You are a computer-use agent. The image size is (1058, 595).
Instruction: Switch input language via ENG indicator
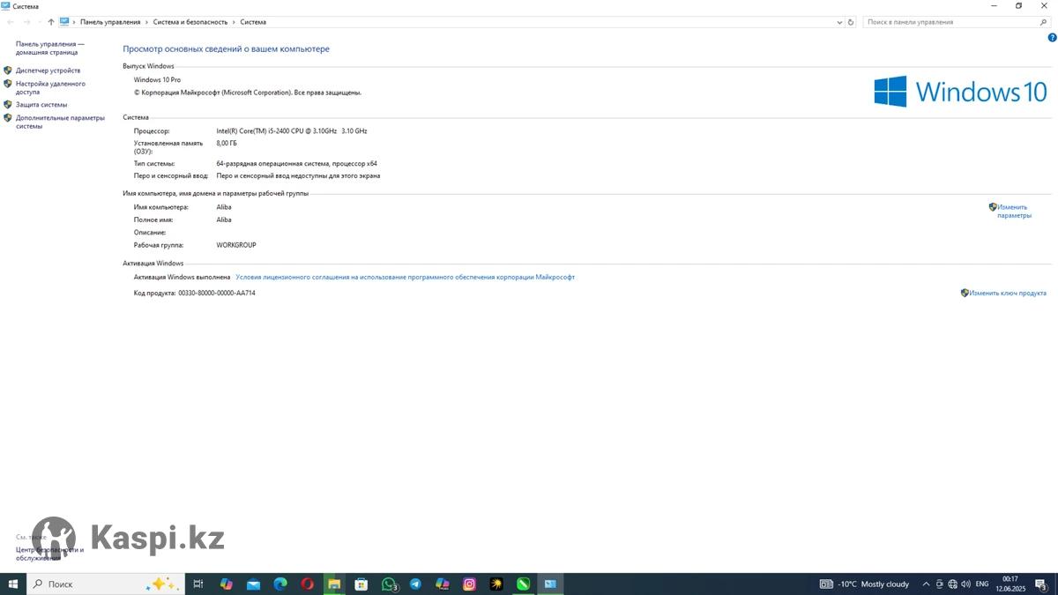(x=982, y=584)
